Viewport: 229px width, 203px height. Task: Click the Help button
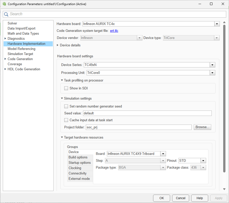point(200,198)
